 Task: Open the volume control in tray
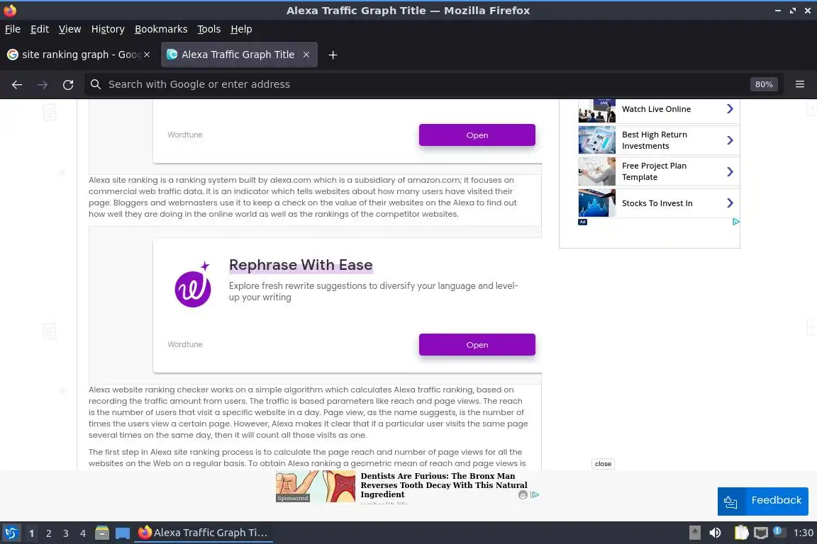coord(715,533)
